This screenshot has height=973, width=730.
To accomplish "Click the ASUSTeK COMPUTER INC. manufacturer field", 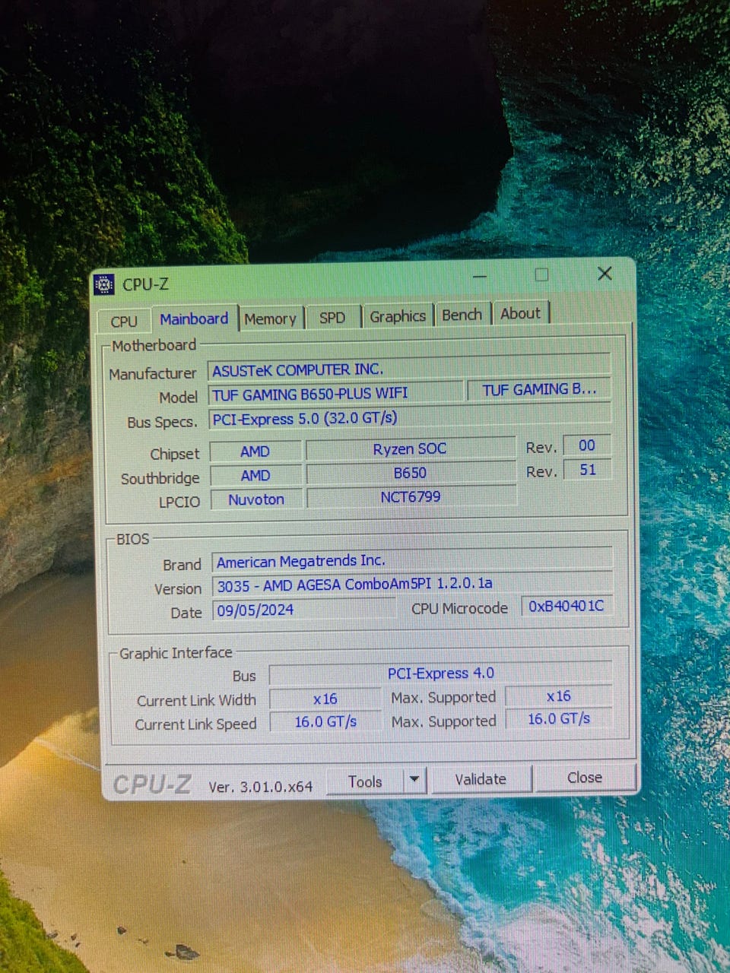I will tap(409, 369).
